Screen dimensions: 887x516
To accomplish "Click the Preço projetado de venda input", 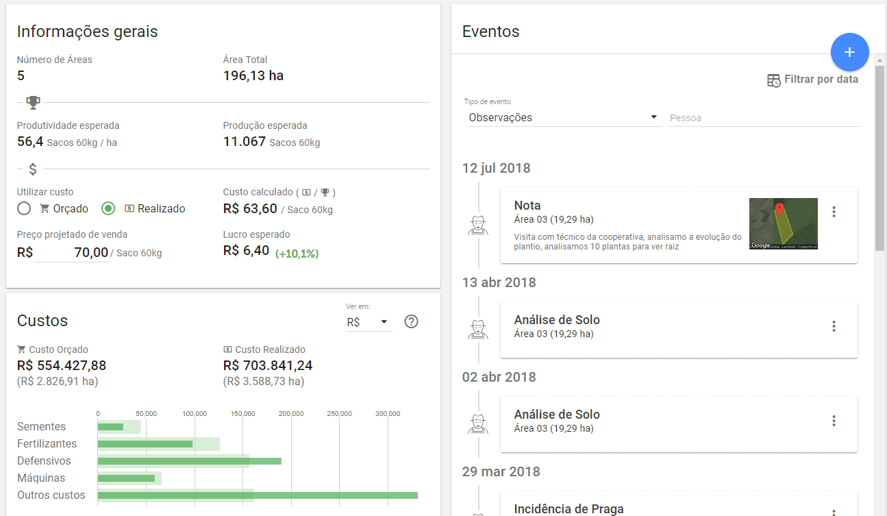I will coord(75,252).
